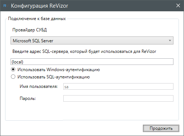Click the word ReVizor in the instruction text
This screenshot has height=136, width=184.
point(149,51)
